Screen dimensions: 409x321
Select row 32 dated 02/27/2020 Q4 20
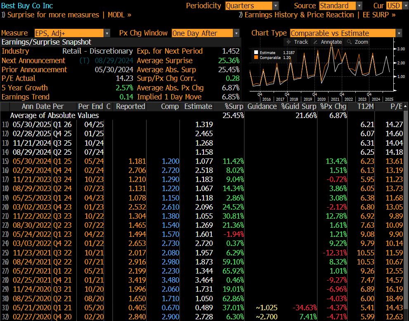202,316
